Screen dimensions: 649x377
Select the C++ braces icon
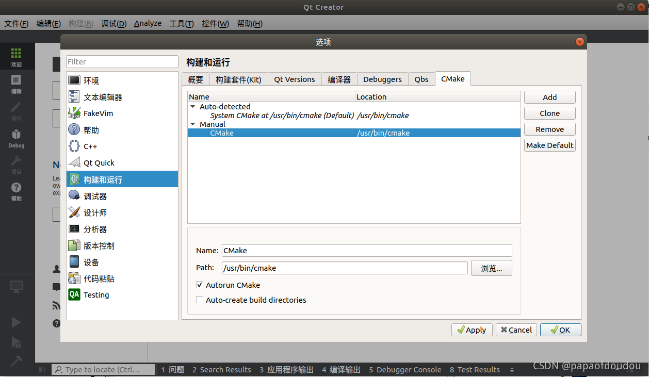click(x=75, y=146)
